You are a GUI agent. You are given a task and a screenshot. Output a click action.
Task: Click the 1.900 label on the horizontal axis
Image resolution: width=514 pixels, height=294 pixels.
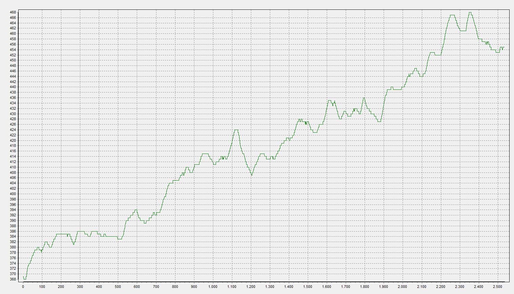[383, 287]
